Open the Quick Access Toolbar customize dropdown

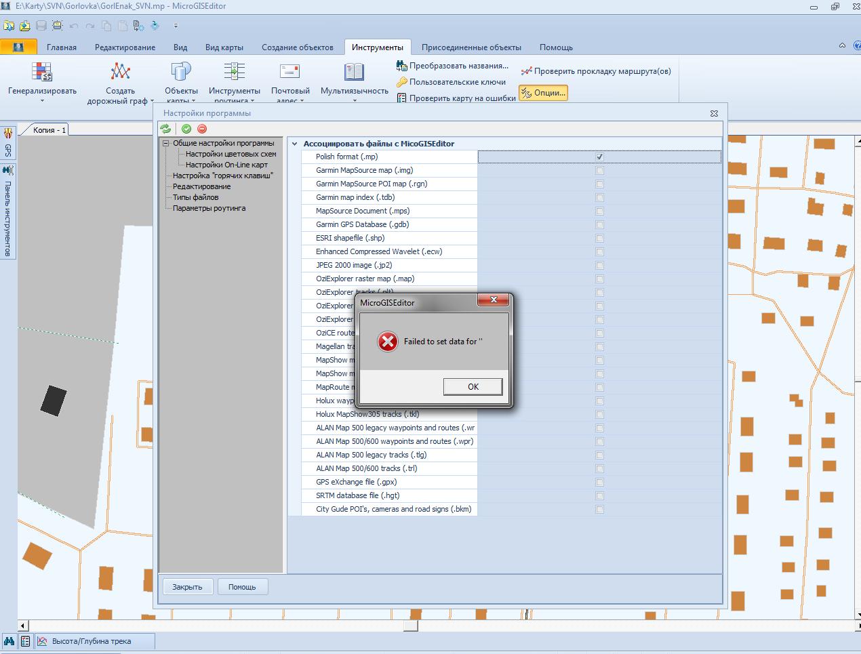[x=176, y=26]
